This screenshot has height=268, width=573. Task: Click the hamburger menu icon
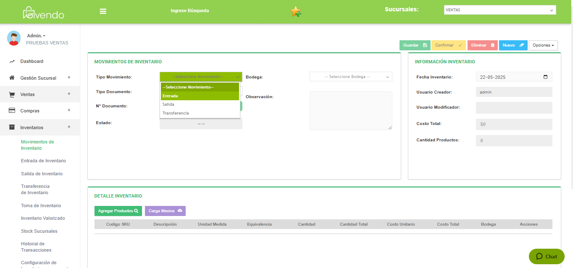103,11
